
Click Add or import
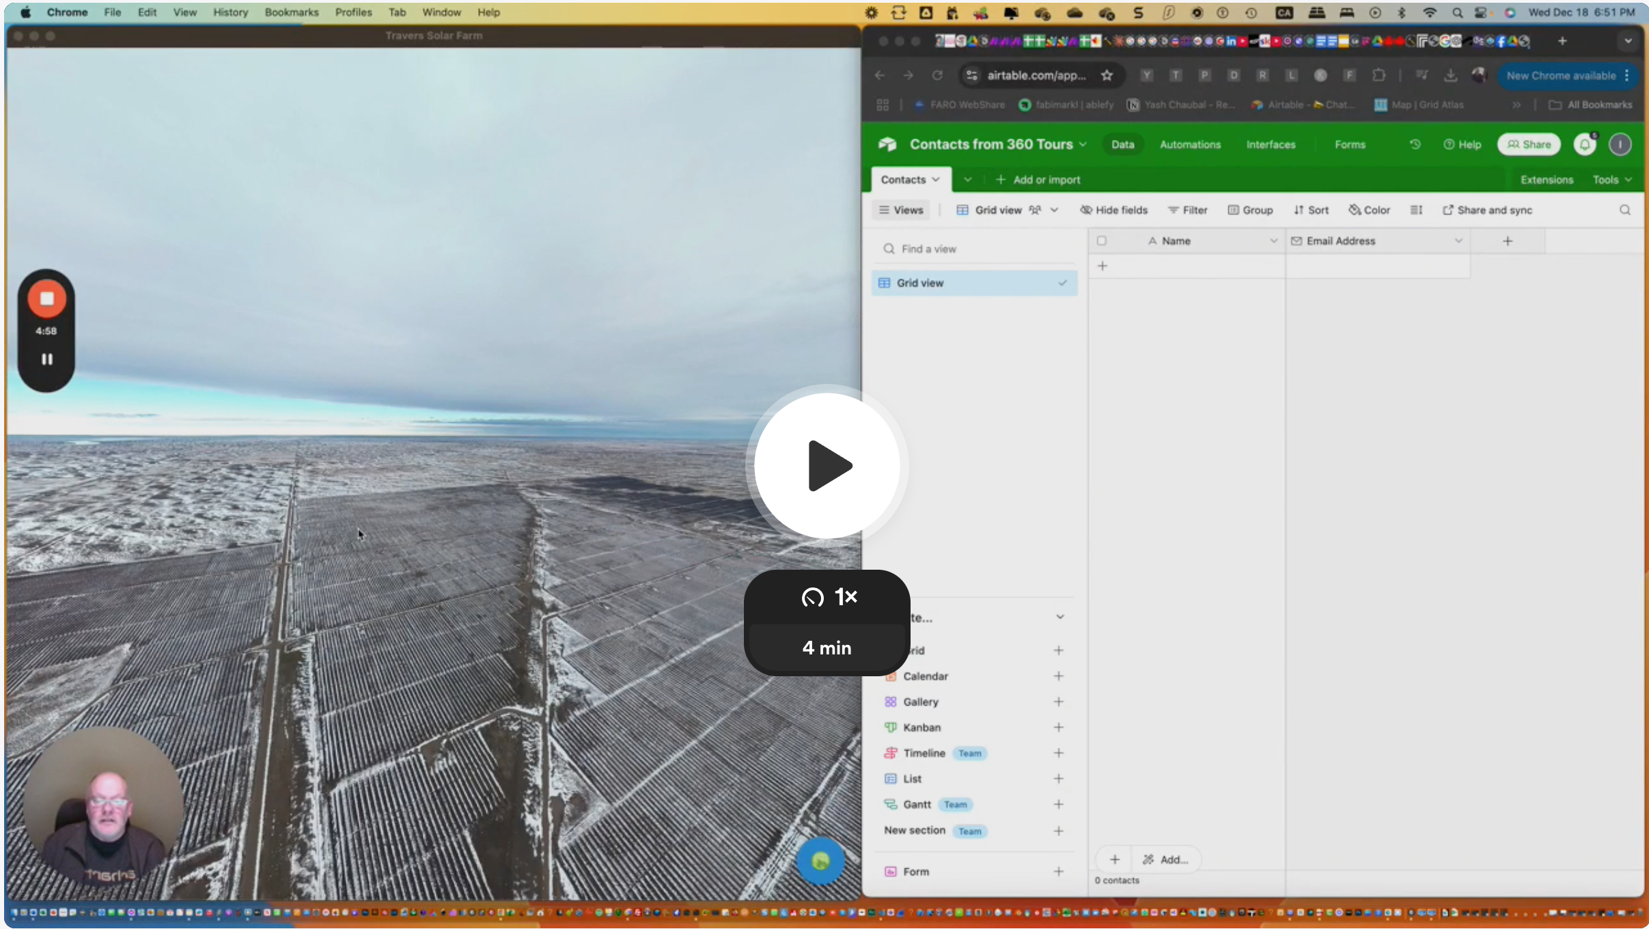coord(1038,180)
